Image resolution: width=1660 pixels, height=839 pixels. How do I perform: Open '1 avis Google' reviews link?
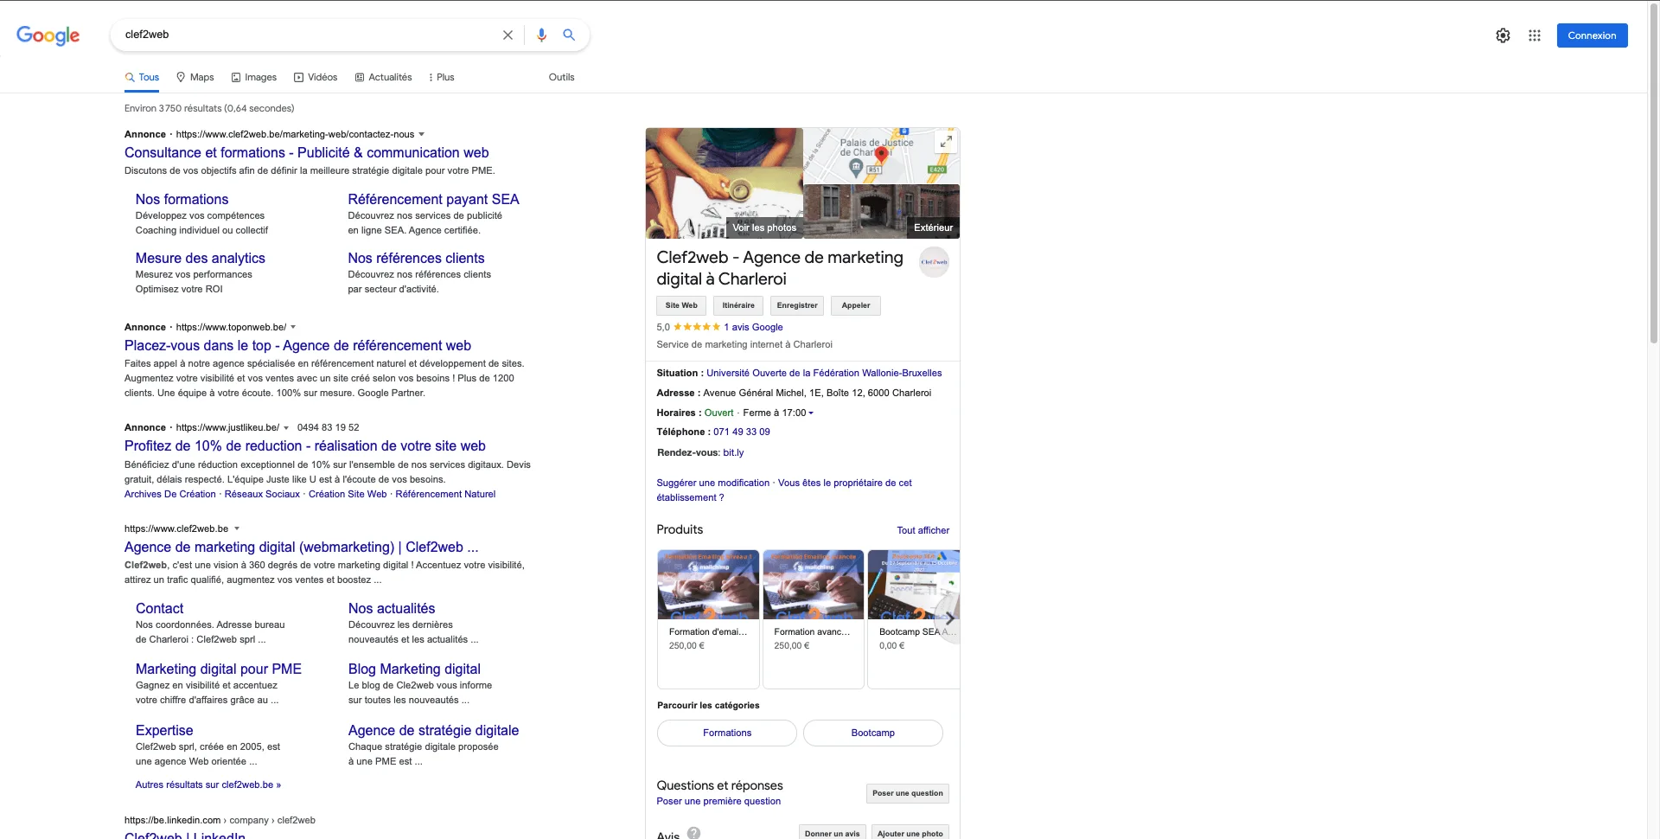753,327
